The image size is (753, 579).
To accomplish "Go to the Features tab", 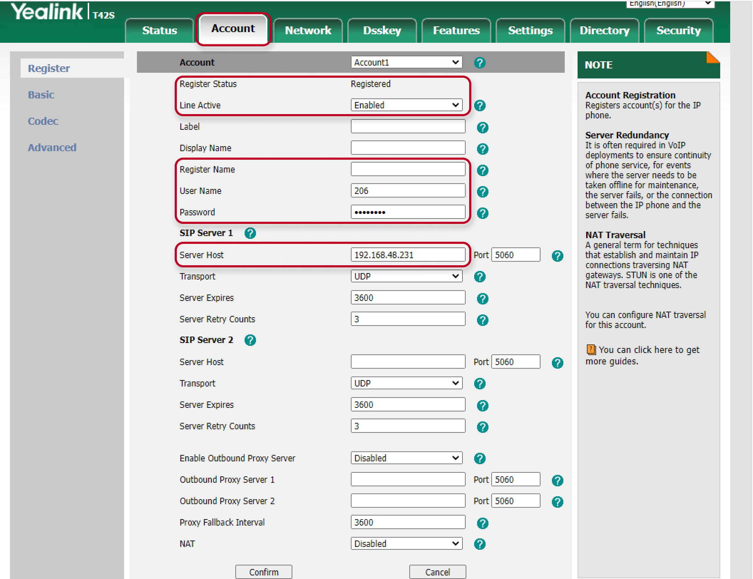I will [456, 31].
